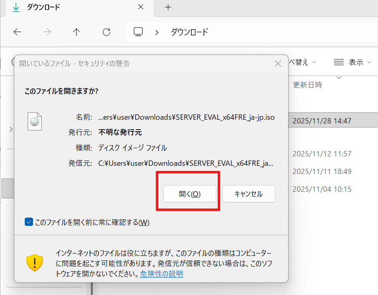
Task: Switch to the ダウンロード tab
Action: pos(80,7)
